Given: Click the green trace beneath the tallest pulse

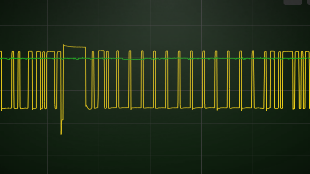Looking at the screenshot, I should pyautogui.click(x=74, y=59).
